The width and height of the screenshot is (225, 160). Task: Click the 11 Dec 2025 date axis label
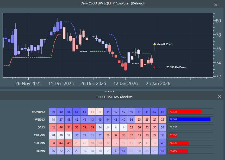click(x=61, y=84)
